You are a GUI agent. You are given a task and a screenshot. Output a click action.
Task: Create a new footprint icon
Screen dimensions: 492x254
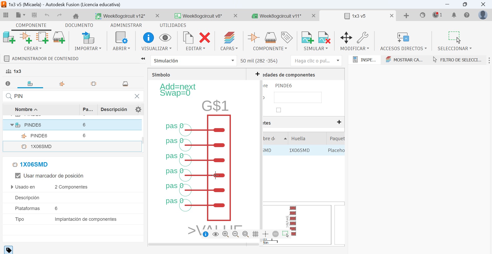42,38
